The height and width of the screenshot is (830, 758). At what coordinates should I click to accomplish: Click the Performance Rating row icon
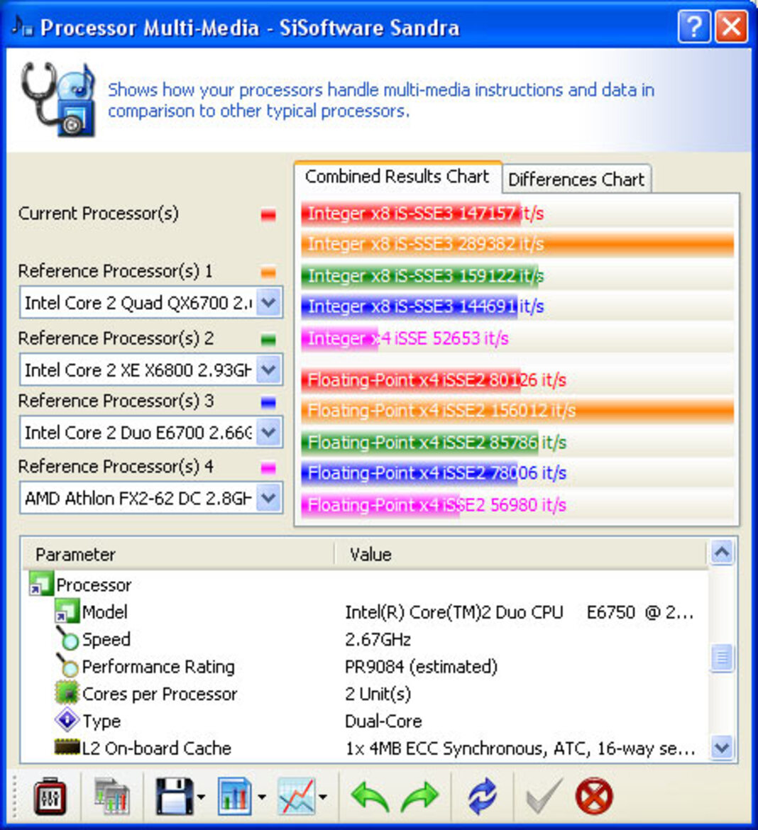pos(67,665)
